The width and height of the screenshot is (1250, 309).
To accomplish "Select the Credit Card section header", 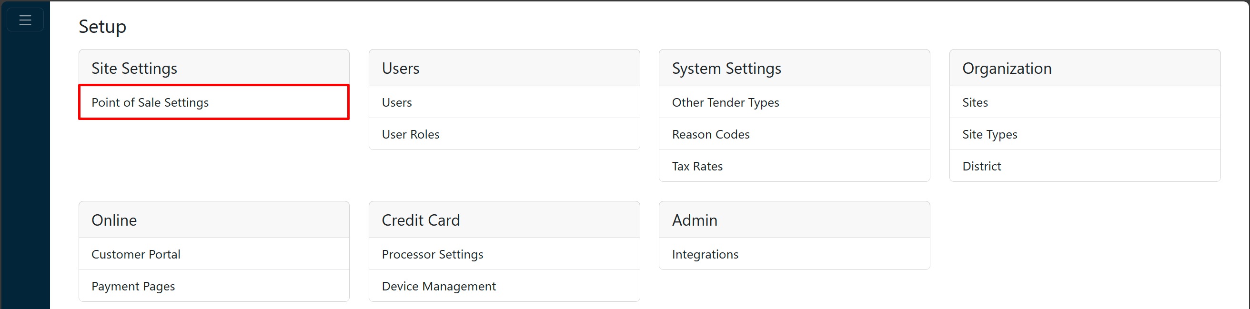I will click(x=420, y=219).
